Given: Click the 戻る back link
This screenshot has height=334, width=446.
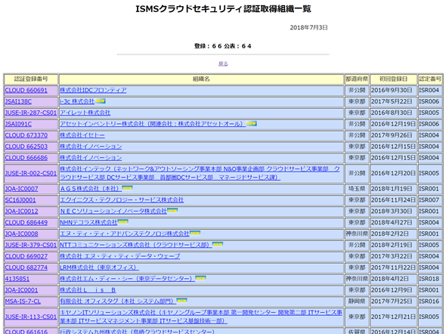Looking at the screenshot, I should pyautogui.click(x=223, y=63).
